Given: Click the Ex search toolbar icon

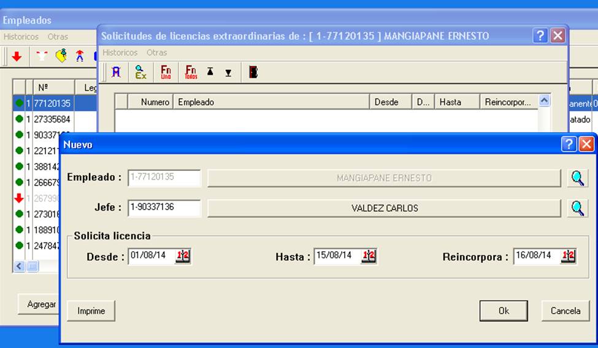Looking at the screenshot, I should pos(140,72).
